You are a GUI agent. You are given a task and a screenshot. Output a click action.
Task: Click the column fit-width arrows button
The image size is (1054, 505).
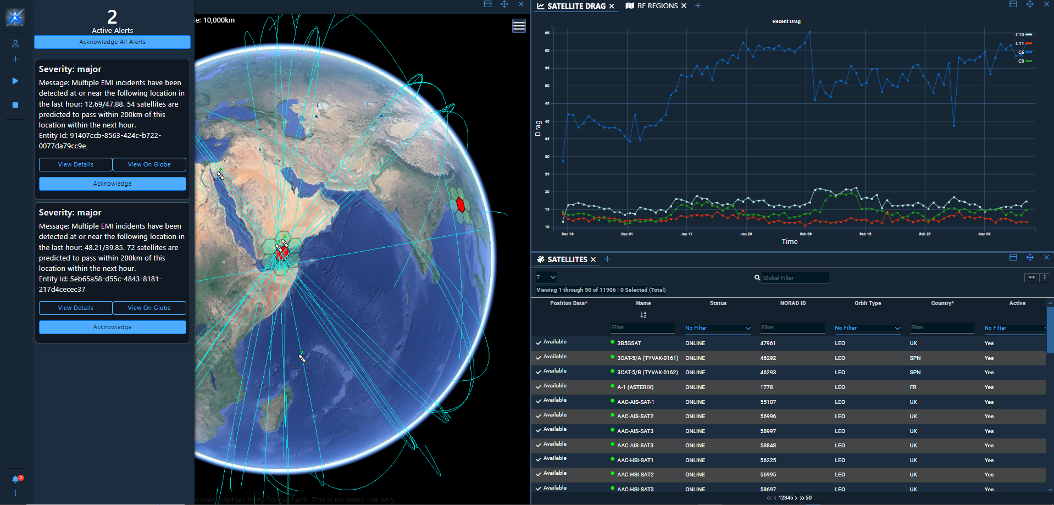tap(1031, 278)
